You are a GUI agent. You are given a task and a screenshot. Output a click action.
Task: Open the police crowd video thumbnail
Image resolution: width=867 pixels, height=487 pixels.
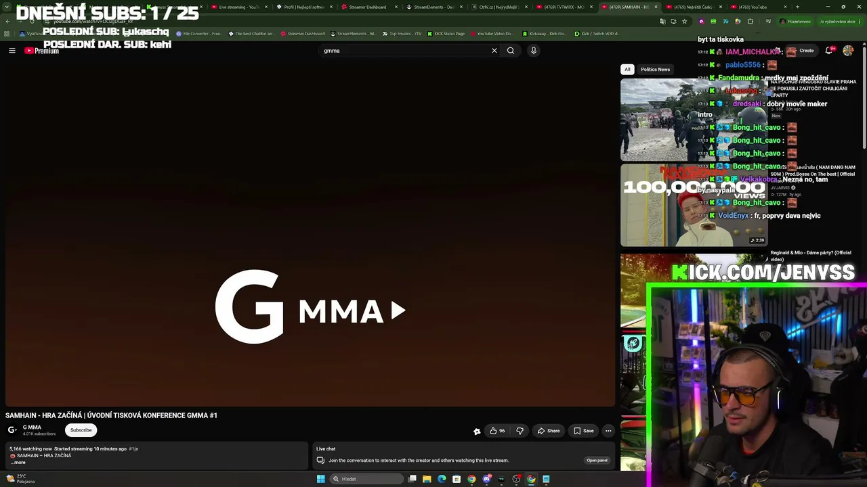[693, 120]
